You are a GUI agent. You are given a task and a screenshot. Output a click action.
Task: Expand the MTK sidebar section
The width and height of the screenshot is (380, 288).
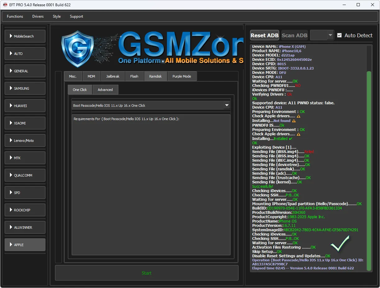tap(25, 158)
